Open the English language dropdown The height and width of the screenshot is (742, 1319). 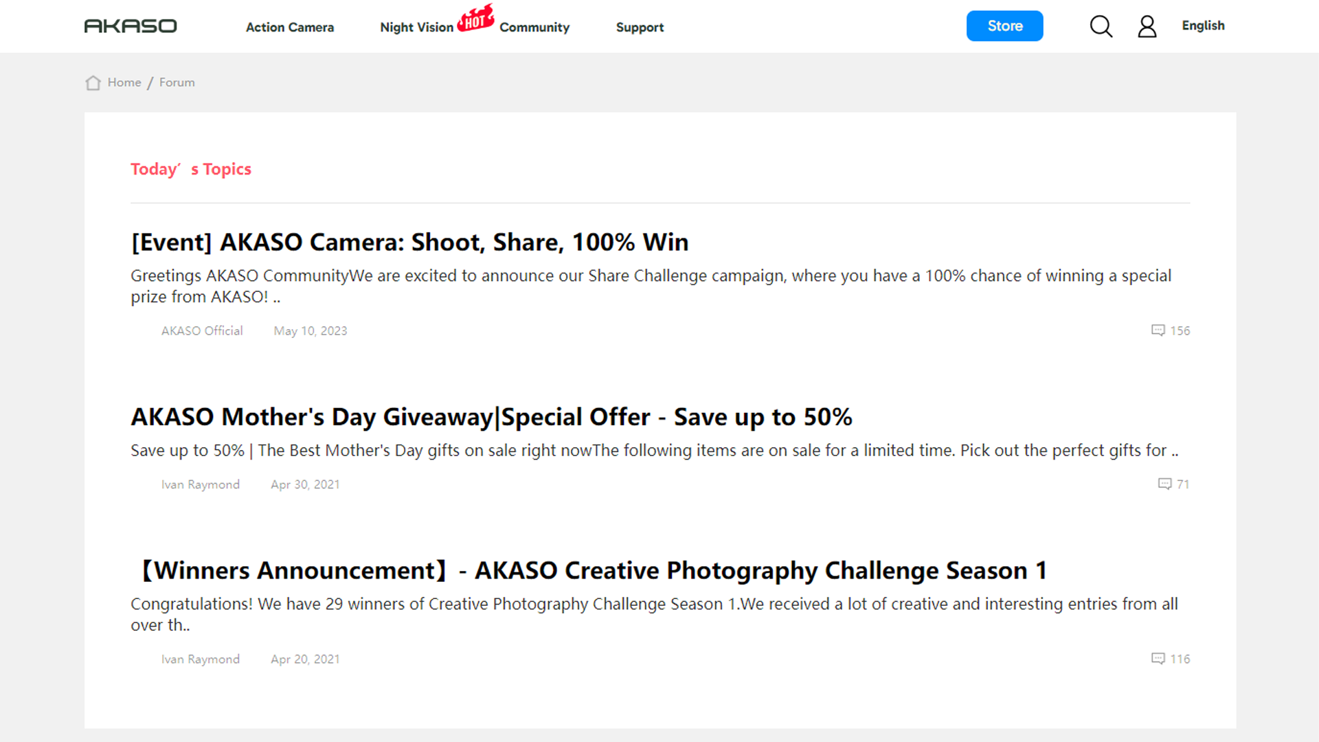click(1203, 25)
